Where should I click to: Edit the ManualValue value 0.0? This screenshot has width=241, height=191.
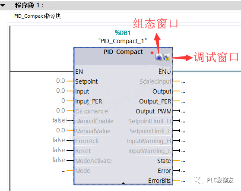tap(60, 130)
